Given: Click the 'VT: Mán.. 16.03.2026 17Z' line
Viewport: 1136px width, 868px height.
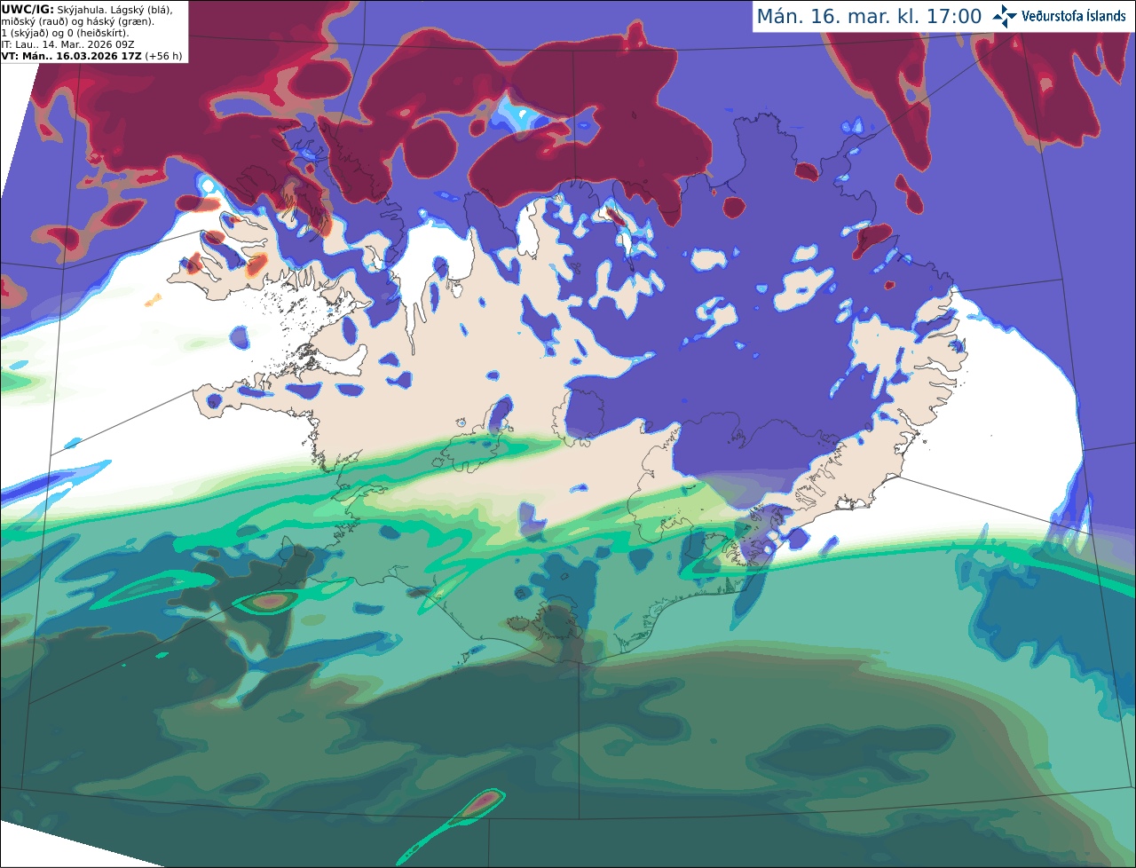Looking at the screenshot, I should point(72,56).
